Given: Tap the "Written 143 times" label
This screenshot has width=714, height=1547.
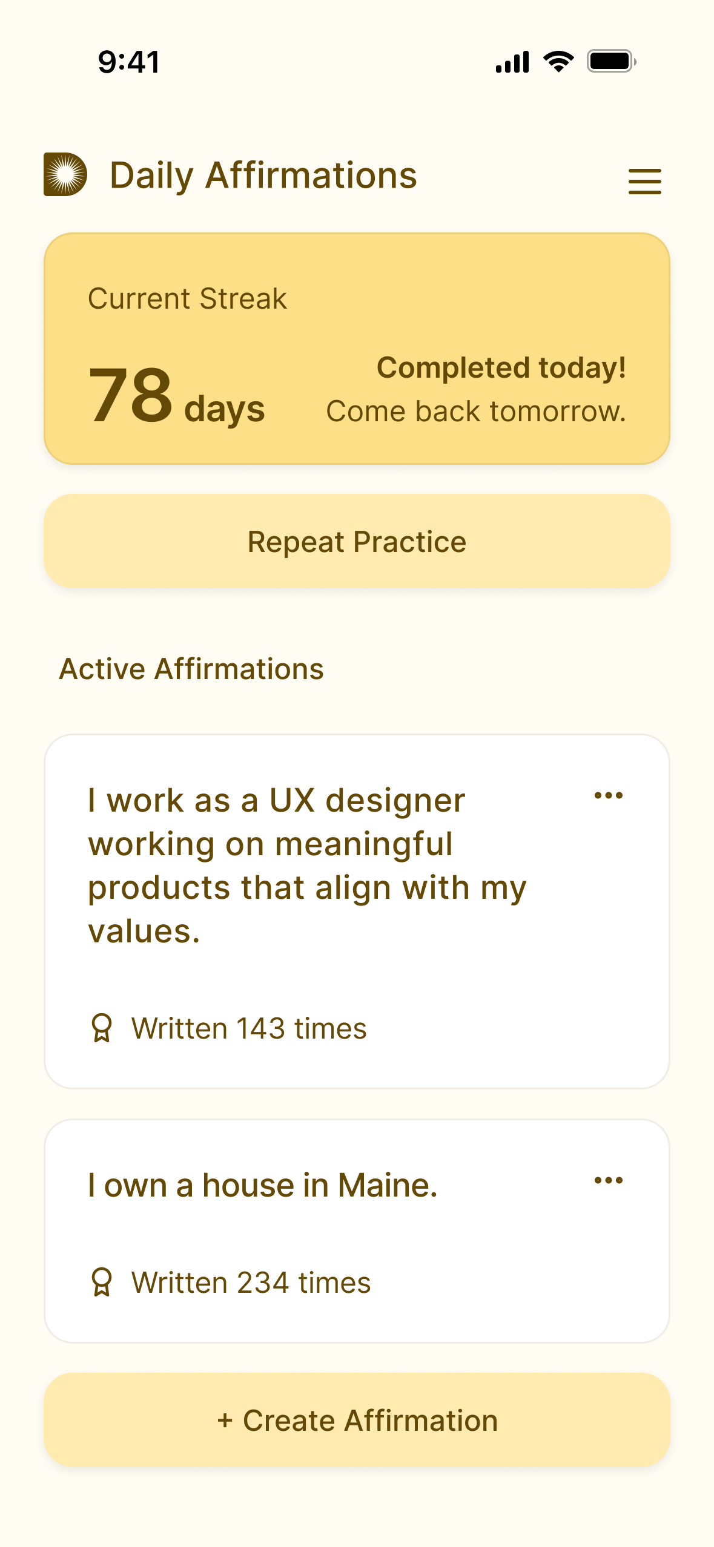Looking at the screenshot, I should [249, 1028].
